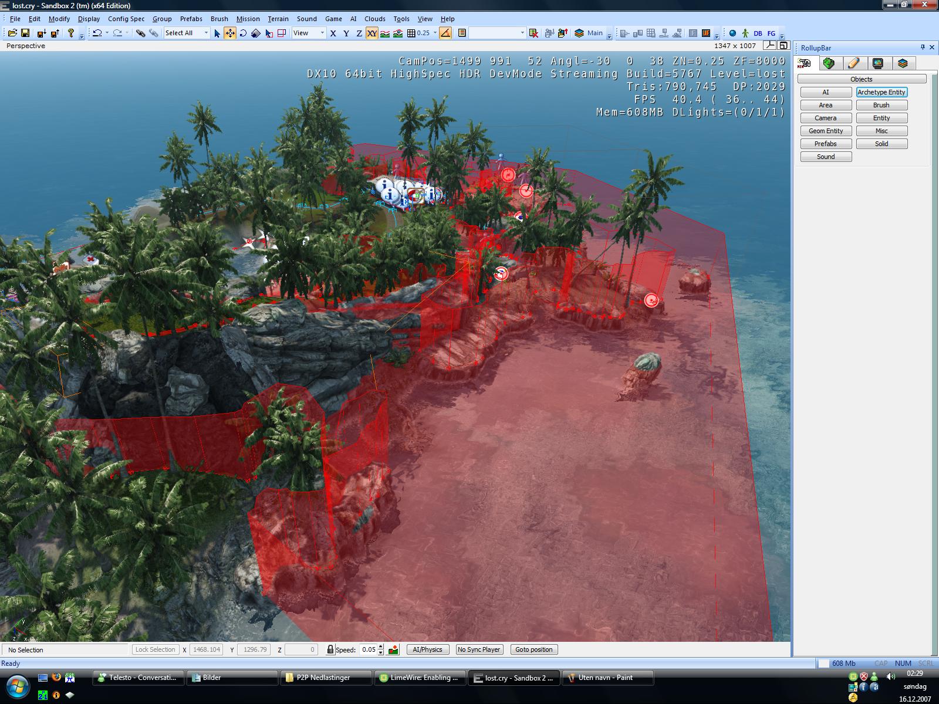Open the layers selector icon
This screenshot has height=704, width=939.
pos(579,33)
